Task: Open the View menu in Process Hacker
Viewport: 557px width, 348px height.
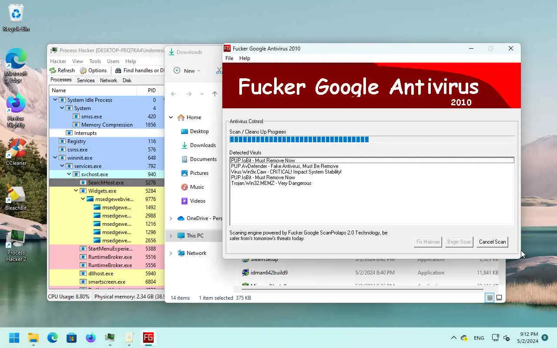Action: tap(77, 61)
